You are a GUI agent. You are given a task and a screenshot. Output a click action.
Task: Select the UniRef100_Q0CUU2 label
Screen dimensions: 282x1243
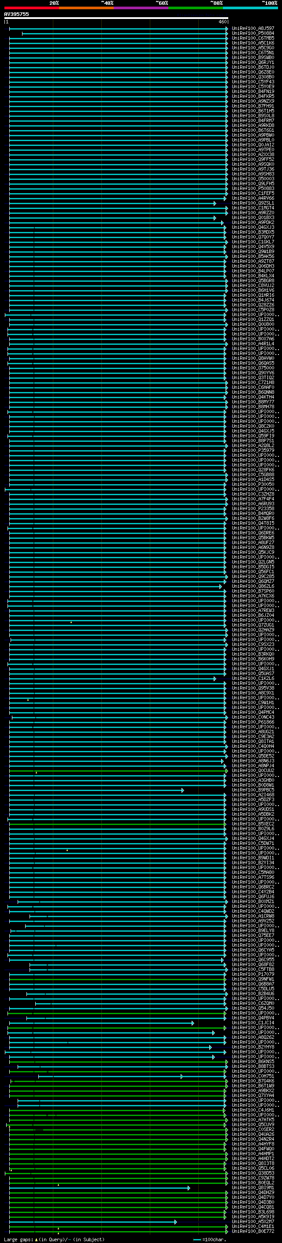tap(253, 771)
